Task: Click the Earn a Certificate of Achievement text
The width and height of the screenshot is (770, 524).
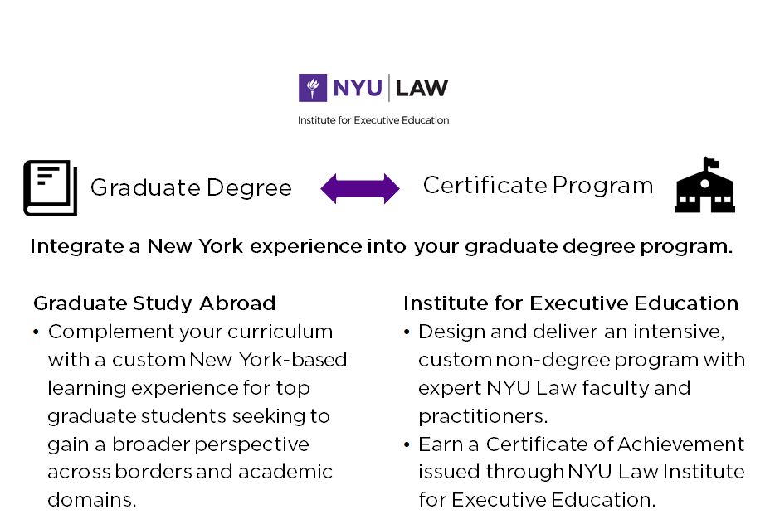Action: (x=581, y=472)
